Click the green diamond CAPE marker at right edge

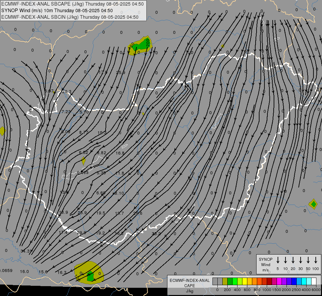(313, 204)
